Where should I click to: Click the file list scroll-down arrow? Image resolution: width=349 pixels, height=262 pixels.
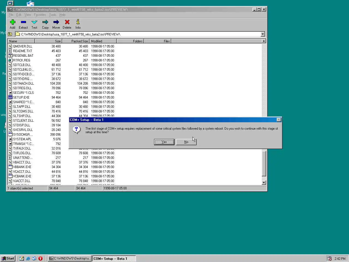pyautogui.click(x=264, y=183)
